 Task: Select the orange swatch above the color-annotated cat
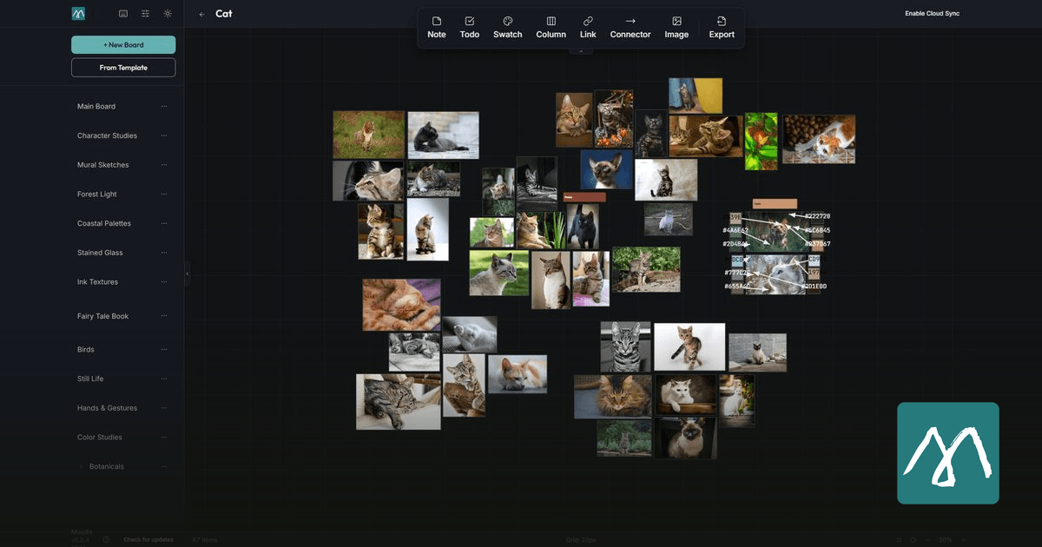coord(775,204)
